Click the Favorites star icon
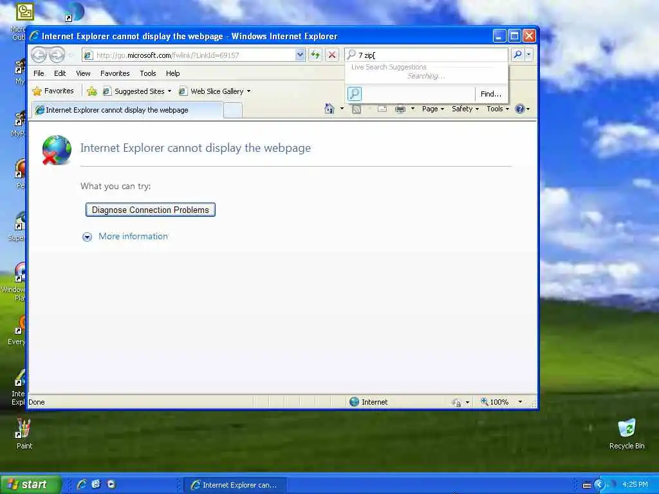This screenshot has width=659, height=494. [x=37, y=91]
